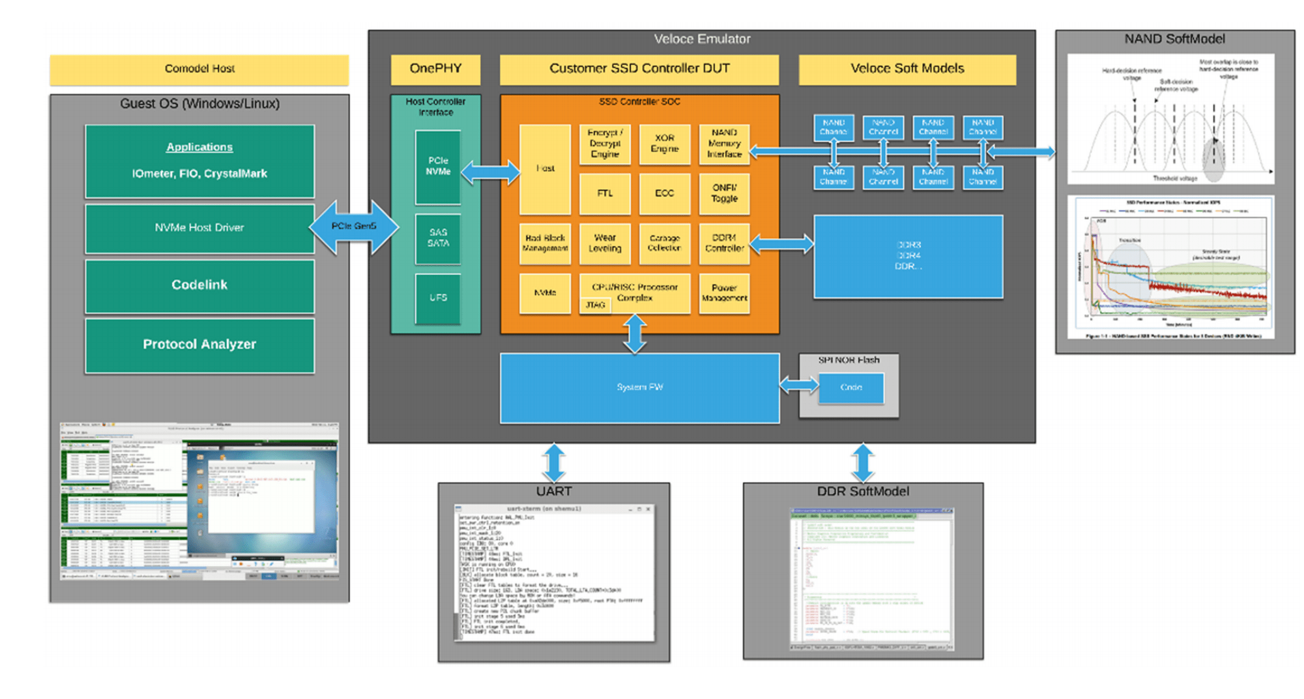Select the Veloce Soft Models header
Screen dimensions: 1304x699
907,69
